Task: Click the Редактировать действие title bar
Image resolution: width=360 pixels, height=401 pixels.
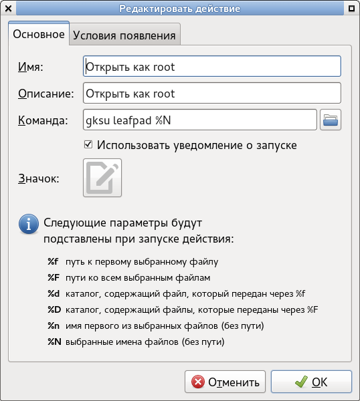Action: 180,9
